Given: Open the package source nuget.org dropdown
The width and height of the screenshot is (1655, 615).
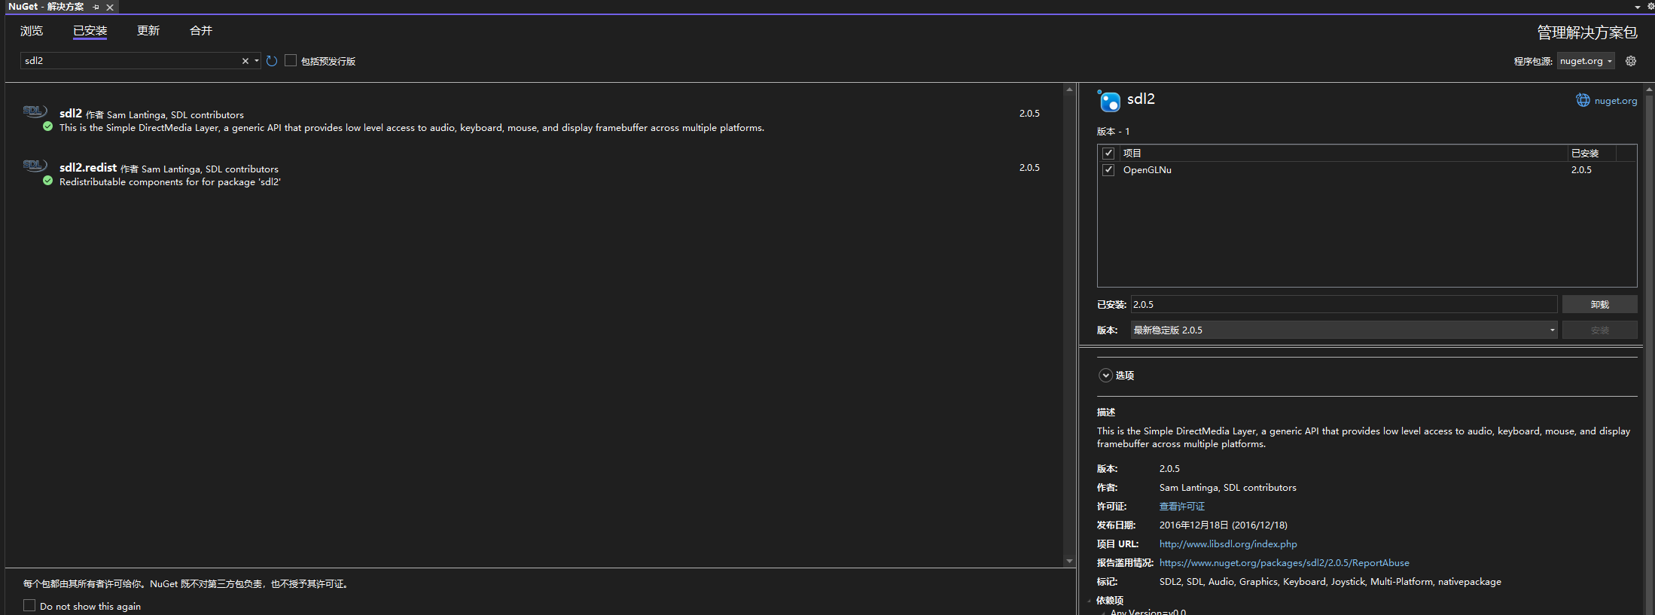Looking at the screenshot, I should point(1586,61).
